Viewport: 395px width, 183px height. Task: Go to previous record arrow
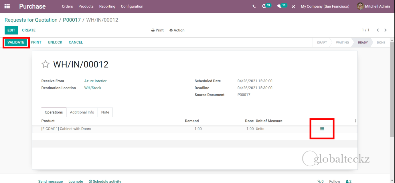(378, 30)
